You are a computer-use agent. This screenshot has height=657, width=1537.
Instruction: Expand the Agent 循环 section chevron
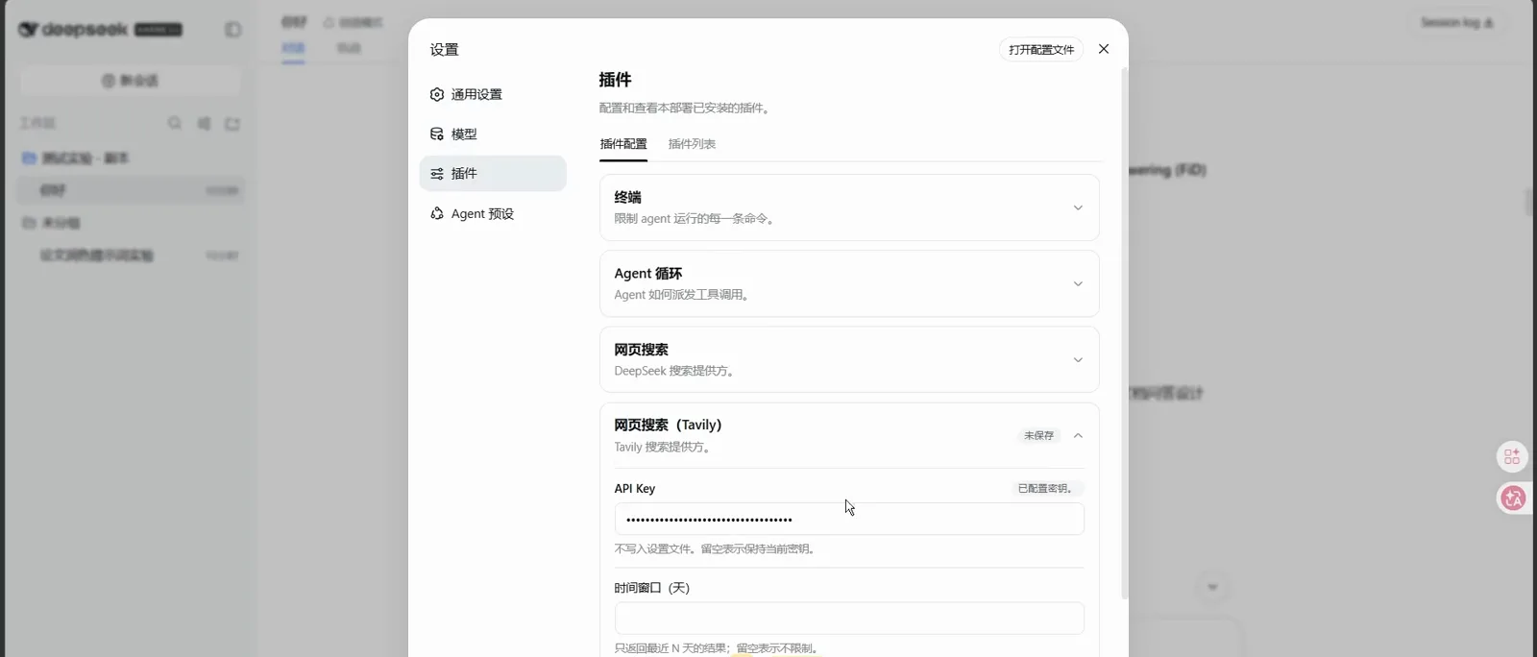pyautogui.click(x=1078, y=283)
